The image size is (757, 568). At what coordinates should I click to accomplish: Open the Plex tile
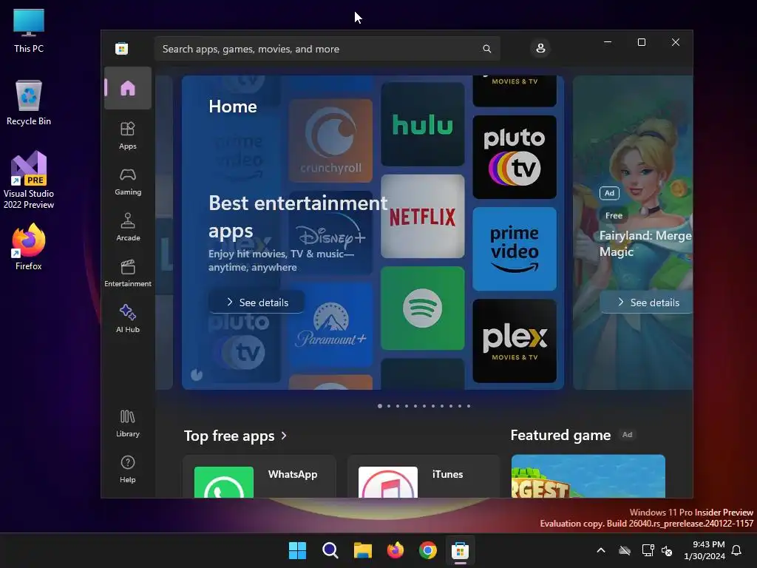pos(515,341)
